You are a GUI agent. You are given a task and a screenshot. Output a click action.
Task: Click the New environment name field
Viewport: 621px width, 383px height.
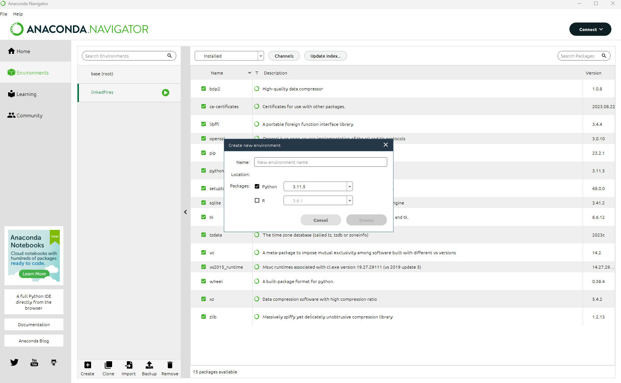coord(320,162)
